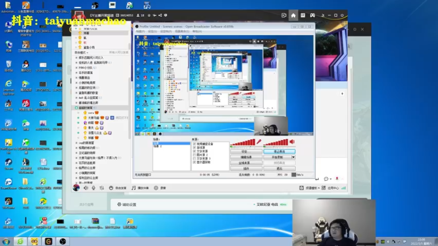Open the OBS icon in taskbar
This screenshot has width=438, height=246.
click(62, 241)
